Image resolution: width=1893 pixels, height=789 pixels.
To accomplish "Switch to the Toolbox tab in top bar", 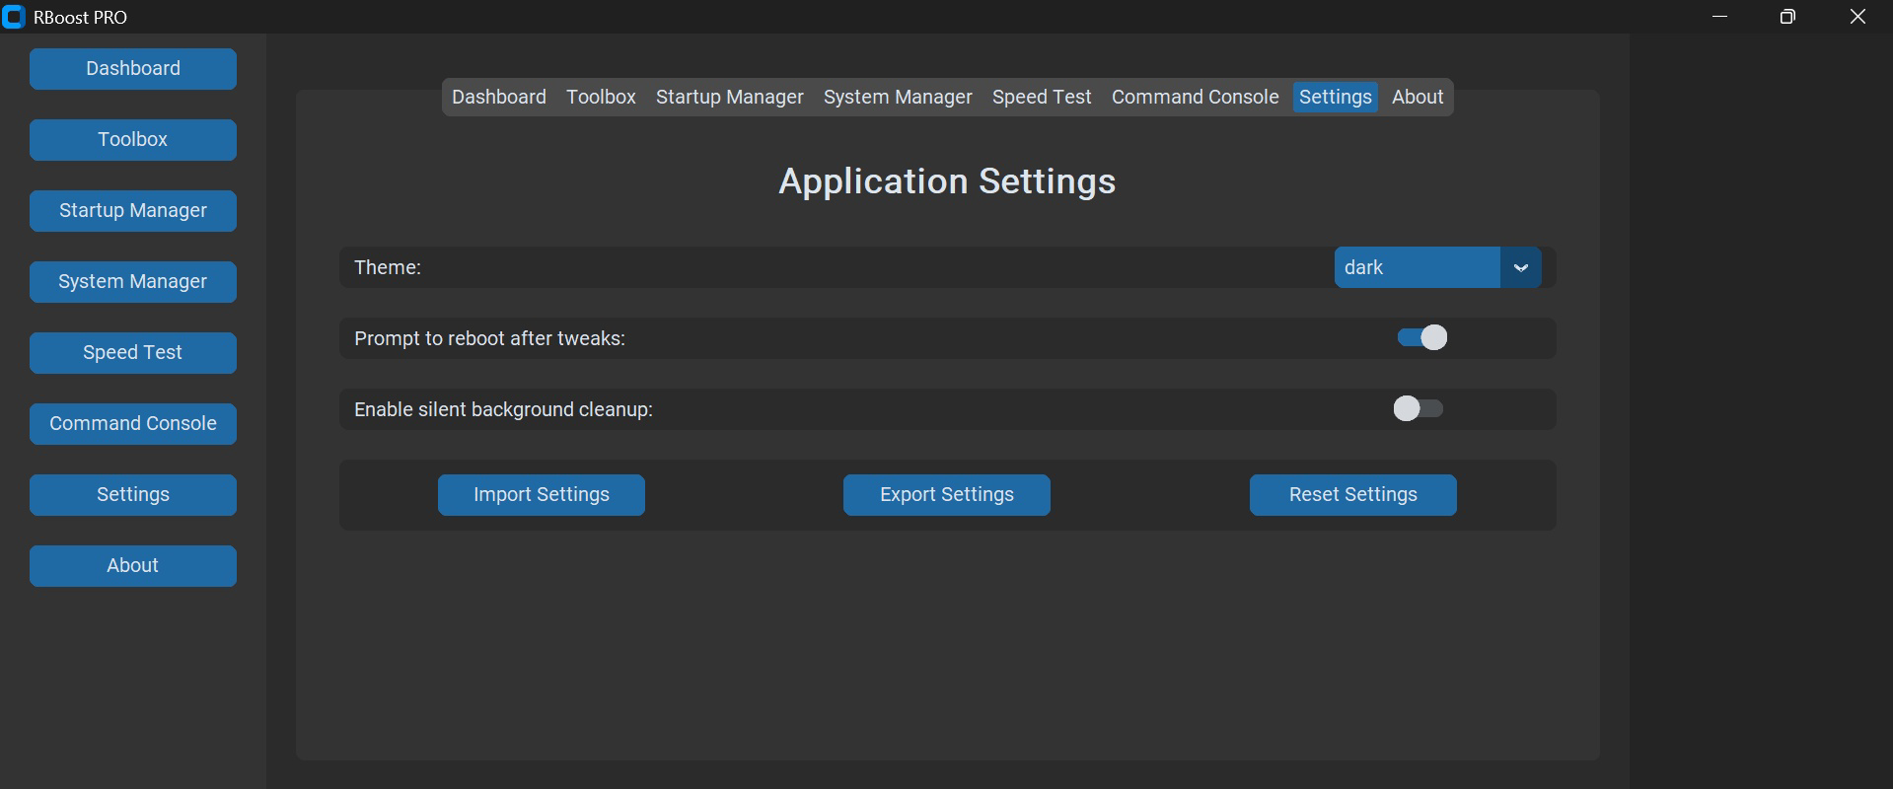I will [x=601, y=97].
